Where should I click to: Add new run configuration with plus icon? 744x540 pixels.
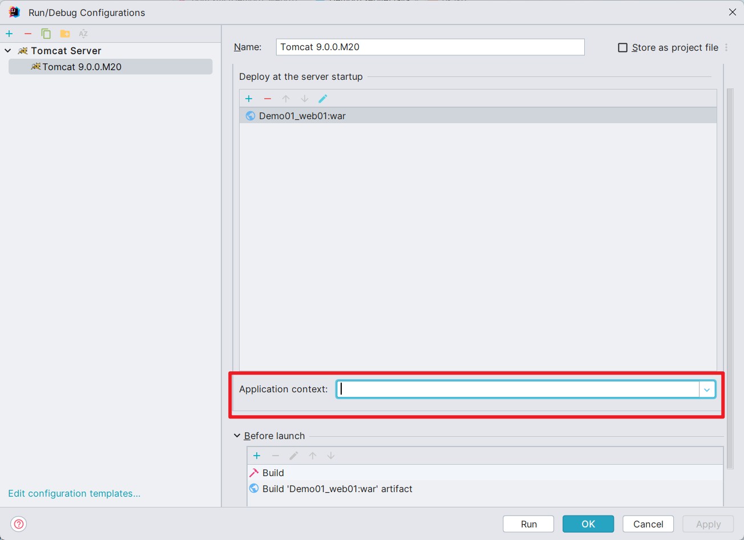9,34
